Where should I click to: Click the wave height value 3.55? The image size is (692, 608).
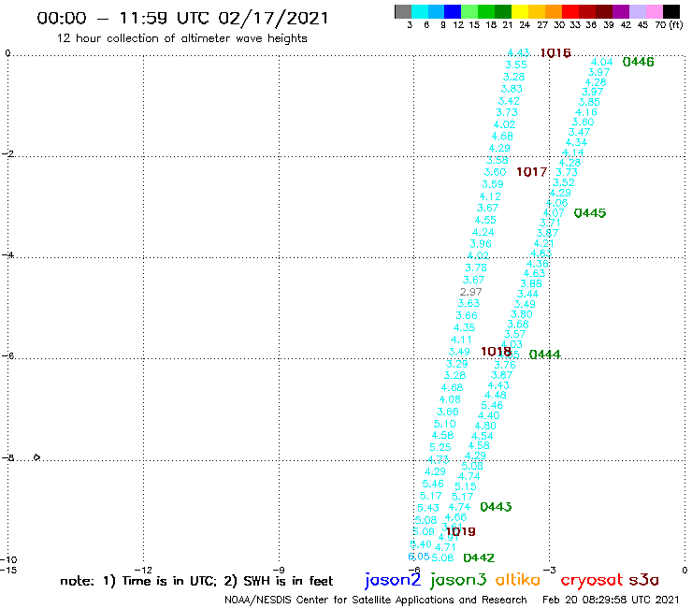pyautogui.click(x=516, y=65)
